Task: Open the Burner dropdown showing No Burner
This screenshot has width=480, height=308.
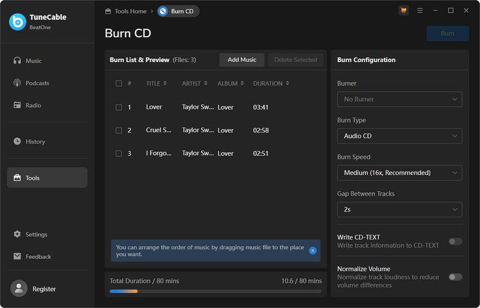Action: (400, 99)
